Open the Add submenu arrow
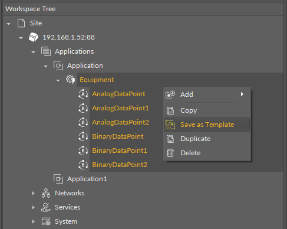The height and width of the screenshot is (229, 287). click(242, 94)
